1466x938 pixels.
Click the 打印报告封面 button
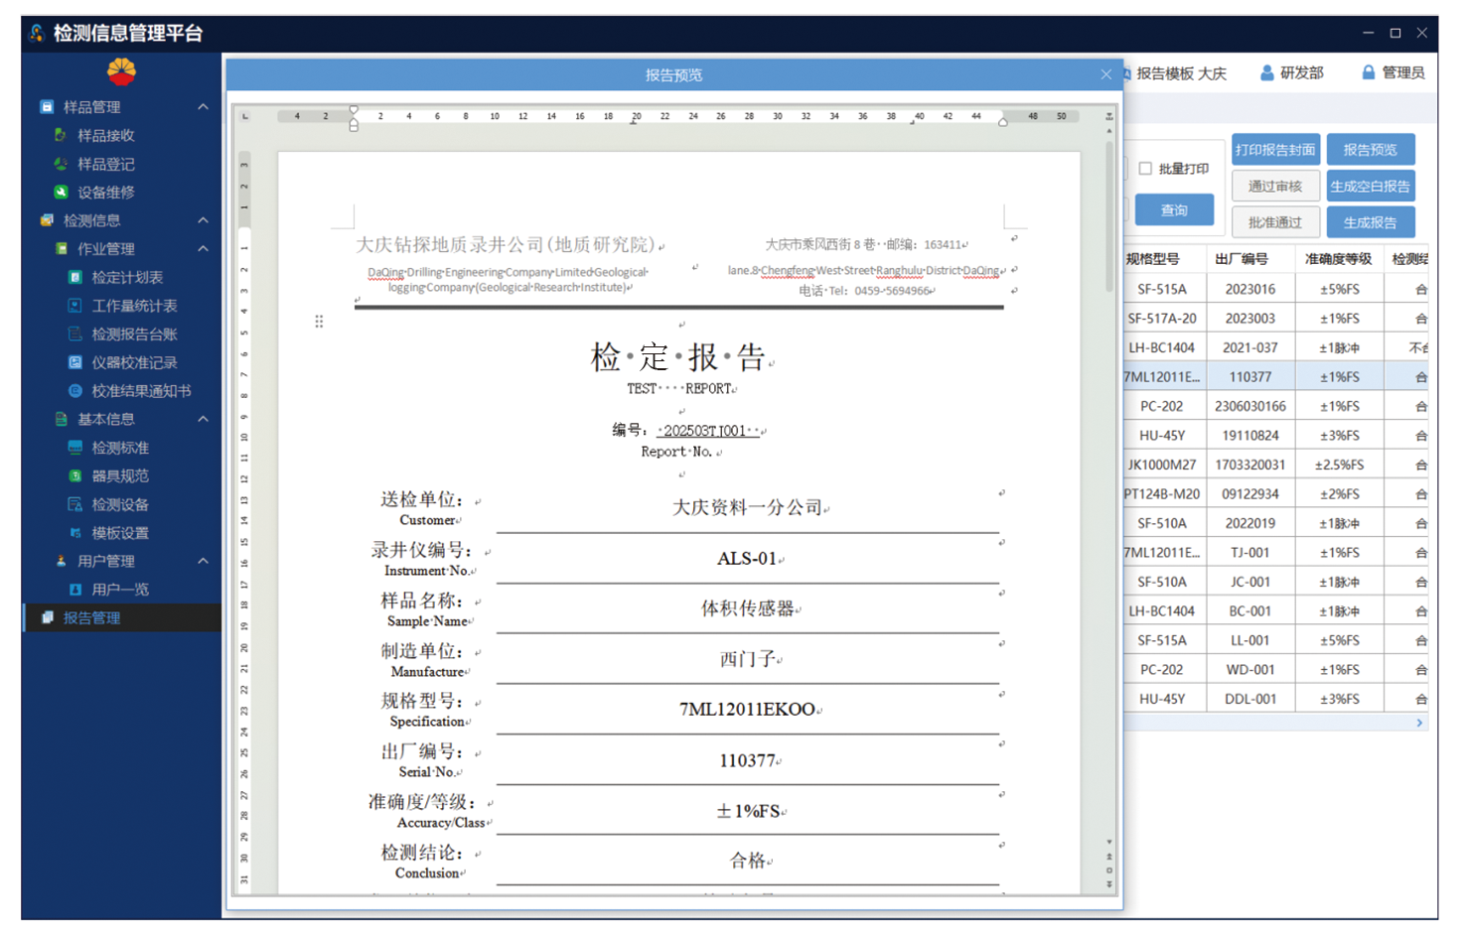[1274, 150]
